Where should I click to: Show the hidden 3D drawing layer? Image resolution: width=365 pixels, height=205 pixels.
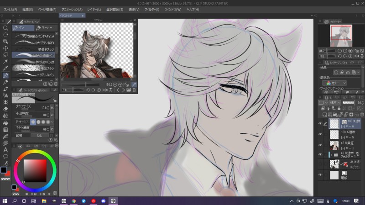(321, 164)
